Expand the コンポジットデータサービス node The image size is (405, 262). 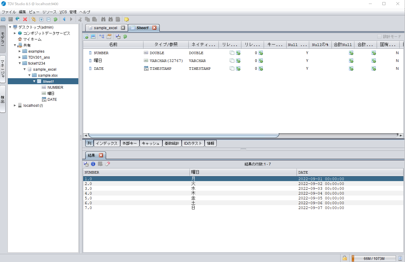point(15,33)
